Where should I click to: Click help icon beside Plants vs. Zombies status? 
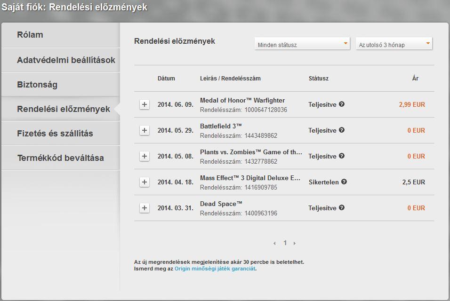(x=342, y=156)
